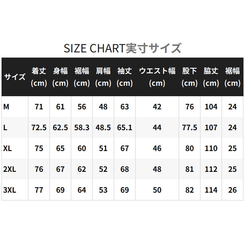Click the 46 waist value for XL
The image size is (245, 245).
[157, 148]
